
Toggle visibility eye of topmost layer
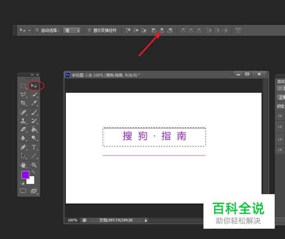click(280, 116)
